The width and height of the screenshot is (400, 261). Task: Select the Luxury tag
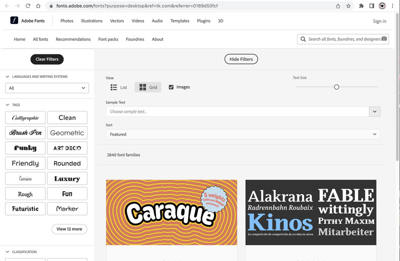click(x=67, y=179)
